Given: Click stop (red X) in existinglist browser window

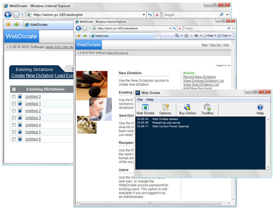Looking at the screenshot, I should click(x=157, y=15).
